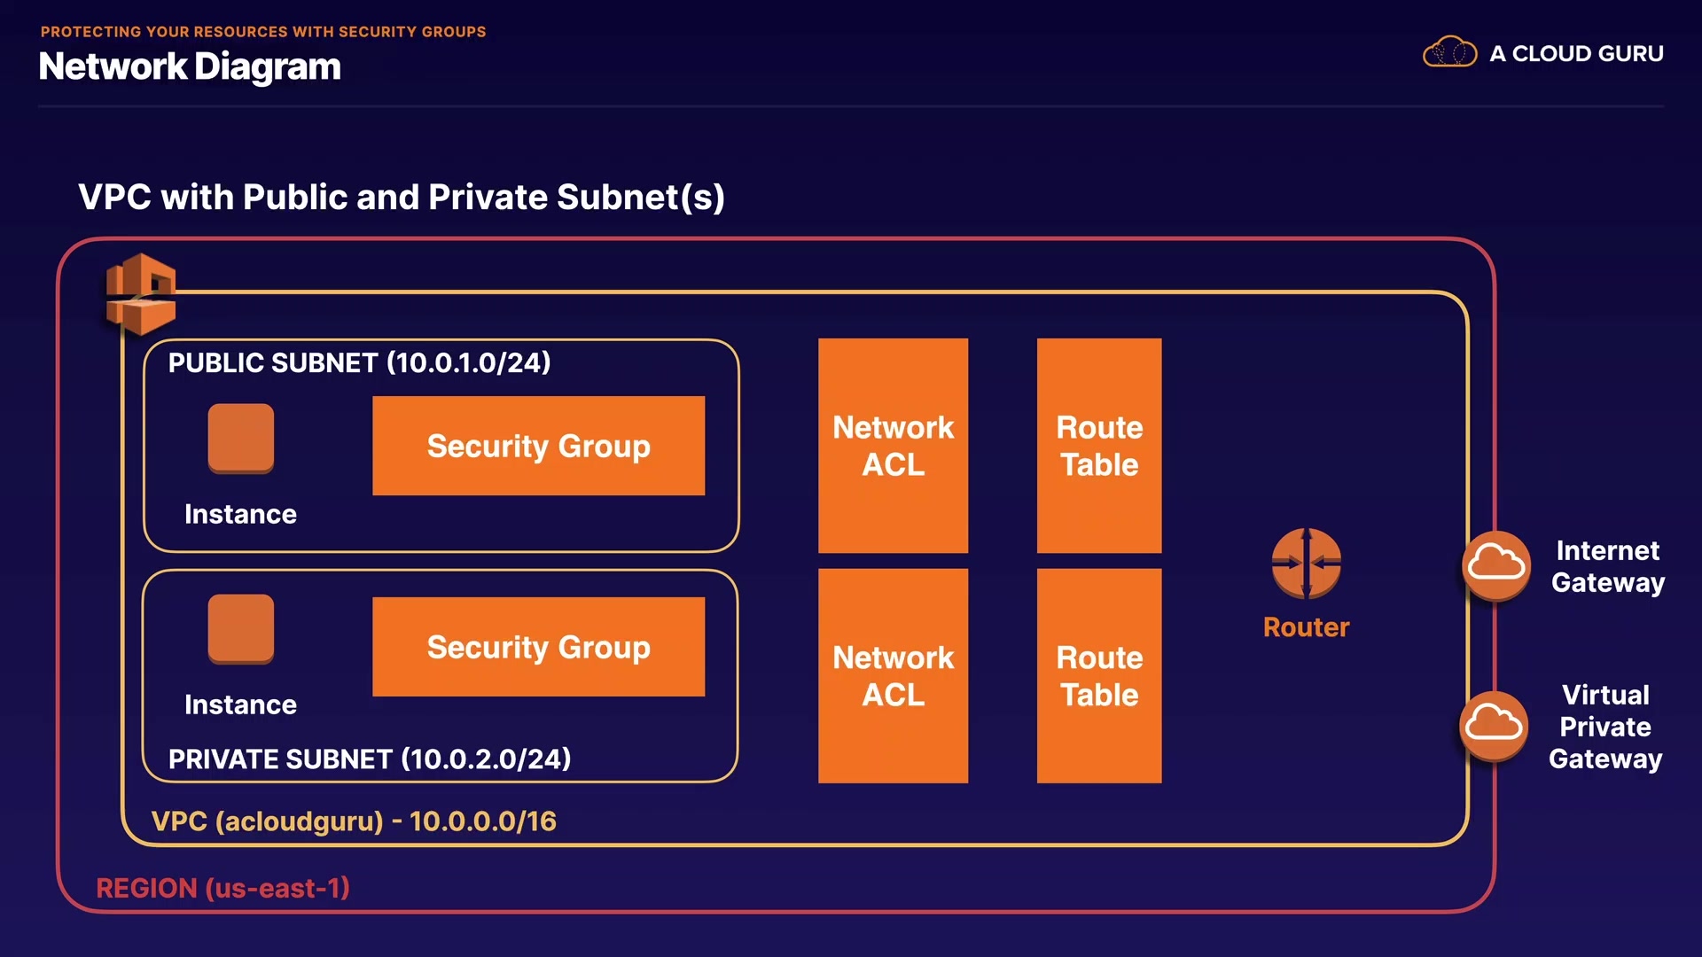Viewport: 1702px width, 957px height.
Task: Click the PRIVATE SUBNET (10.0.2.0/24) label
Action: coord(370,759)
